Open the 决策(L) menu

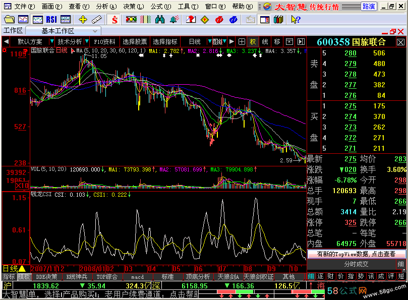click(134, 6)
